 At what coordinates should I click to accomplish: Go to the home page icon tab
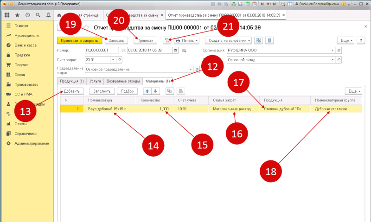pyautogui.click(x=59, y=15)
